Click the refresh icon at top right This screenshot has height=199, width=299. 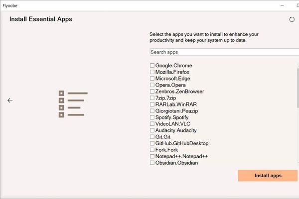[x=292, y=19]
